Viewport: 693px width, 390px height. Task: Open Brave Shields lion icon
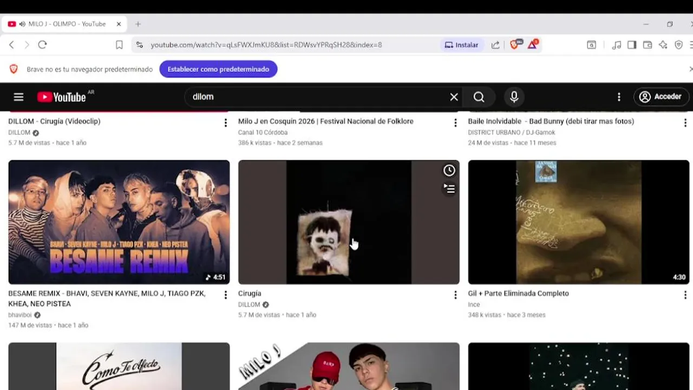515,44
